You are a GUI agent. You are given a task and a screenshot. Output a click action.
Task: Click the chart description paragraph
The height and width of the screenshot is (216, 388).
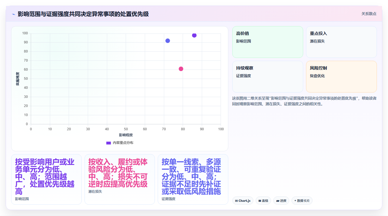(304, 101)
